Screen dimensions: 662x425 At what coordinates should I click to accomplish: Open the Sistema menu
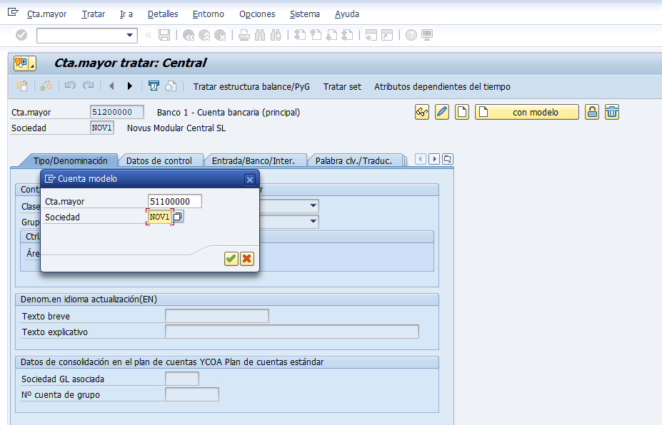[x=304, y=14]
